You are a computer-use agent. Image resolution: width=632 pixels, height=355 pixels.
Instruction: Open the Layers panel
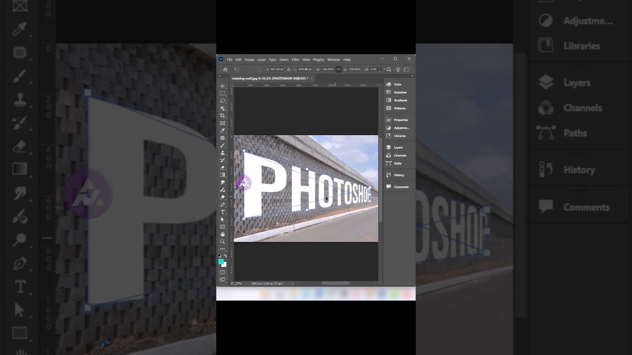click(397, 147)
